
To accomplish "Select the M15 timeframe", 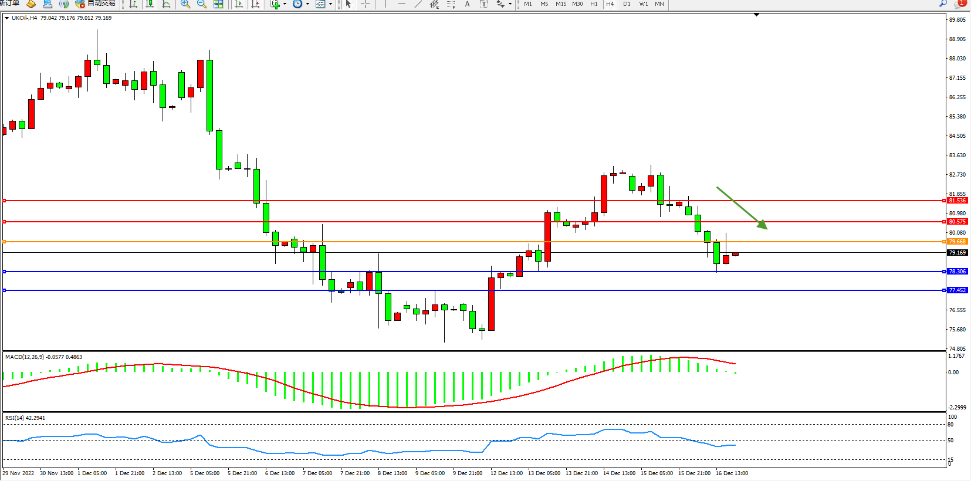I will 561,4.
